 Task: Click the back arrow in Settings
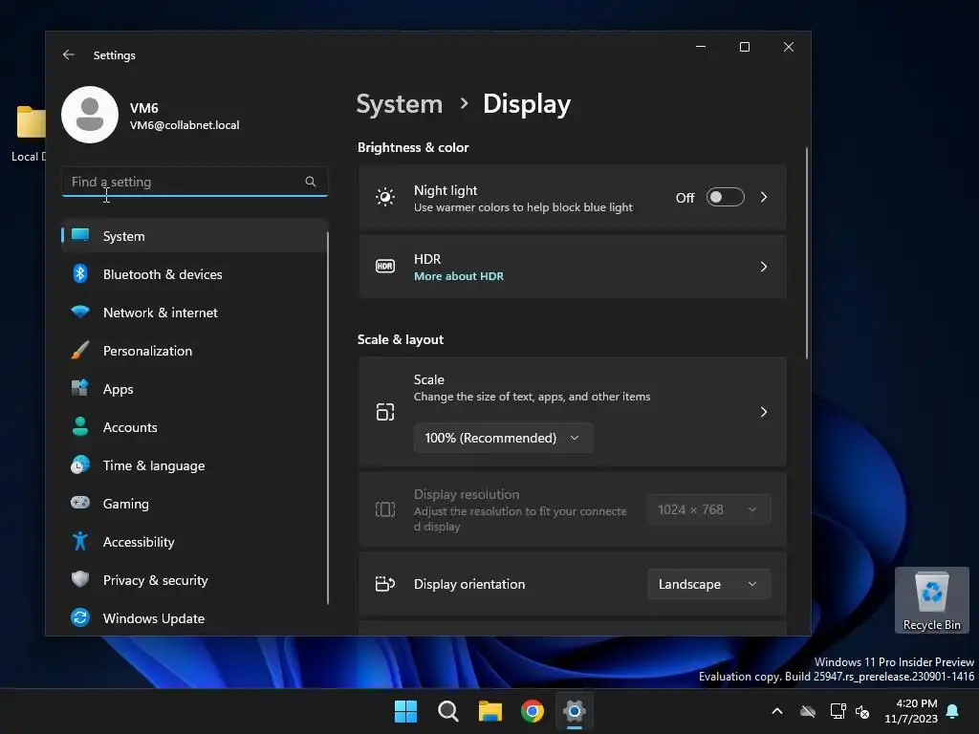[69, 54]
